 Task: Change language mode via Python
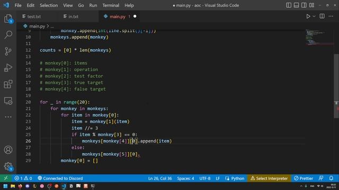[235, 178]
